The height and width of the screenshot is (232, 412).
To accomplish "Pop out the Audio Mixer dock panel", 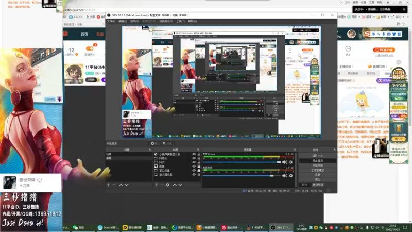I will pyautogui.click(x=295, y=150).
